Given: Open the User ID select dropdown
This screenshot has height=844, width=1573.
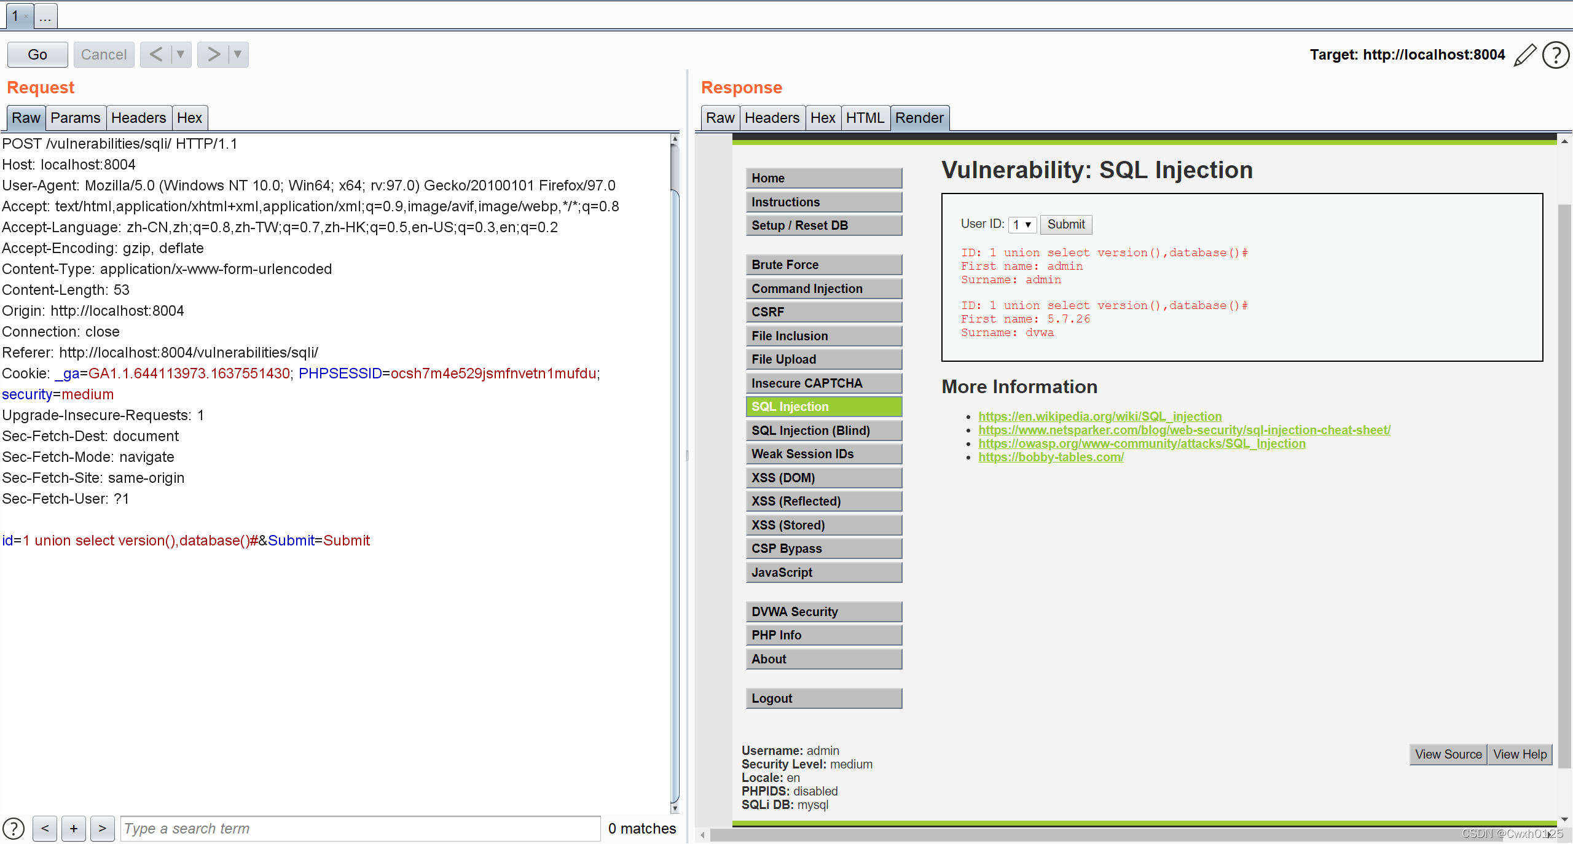Looking at the screenshot, I should (x=1022, y=225).
